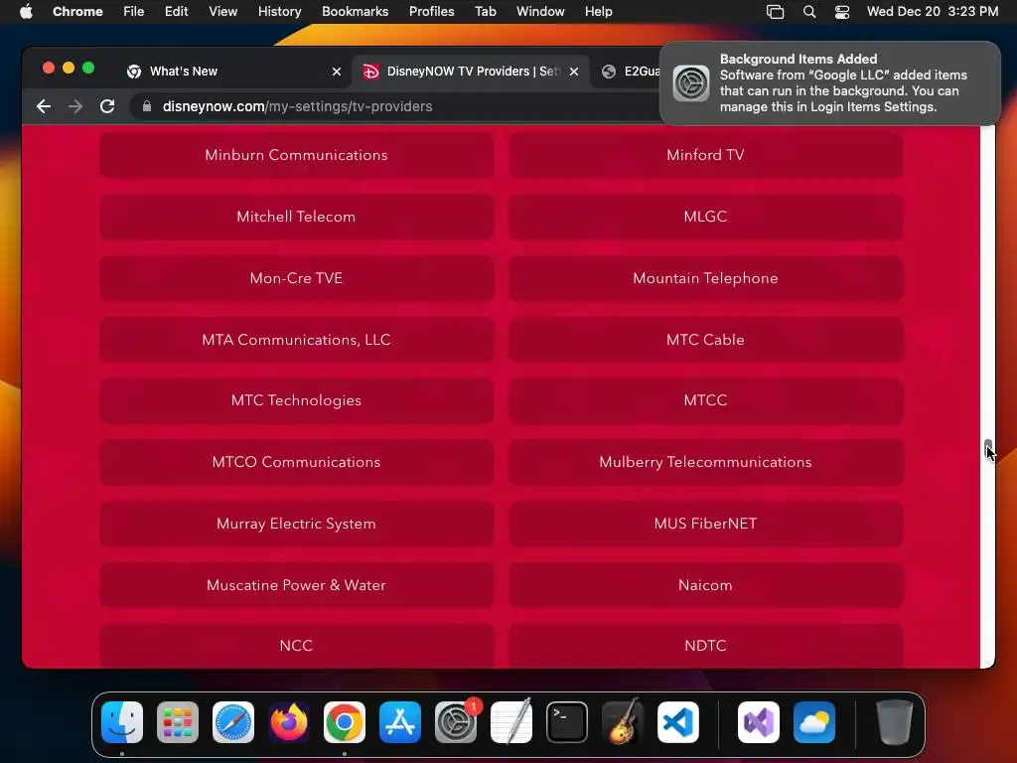Click the address bar URL field
This screenshot has width=1017, height=763.
coord(395,106)
